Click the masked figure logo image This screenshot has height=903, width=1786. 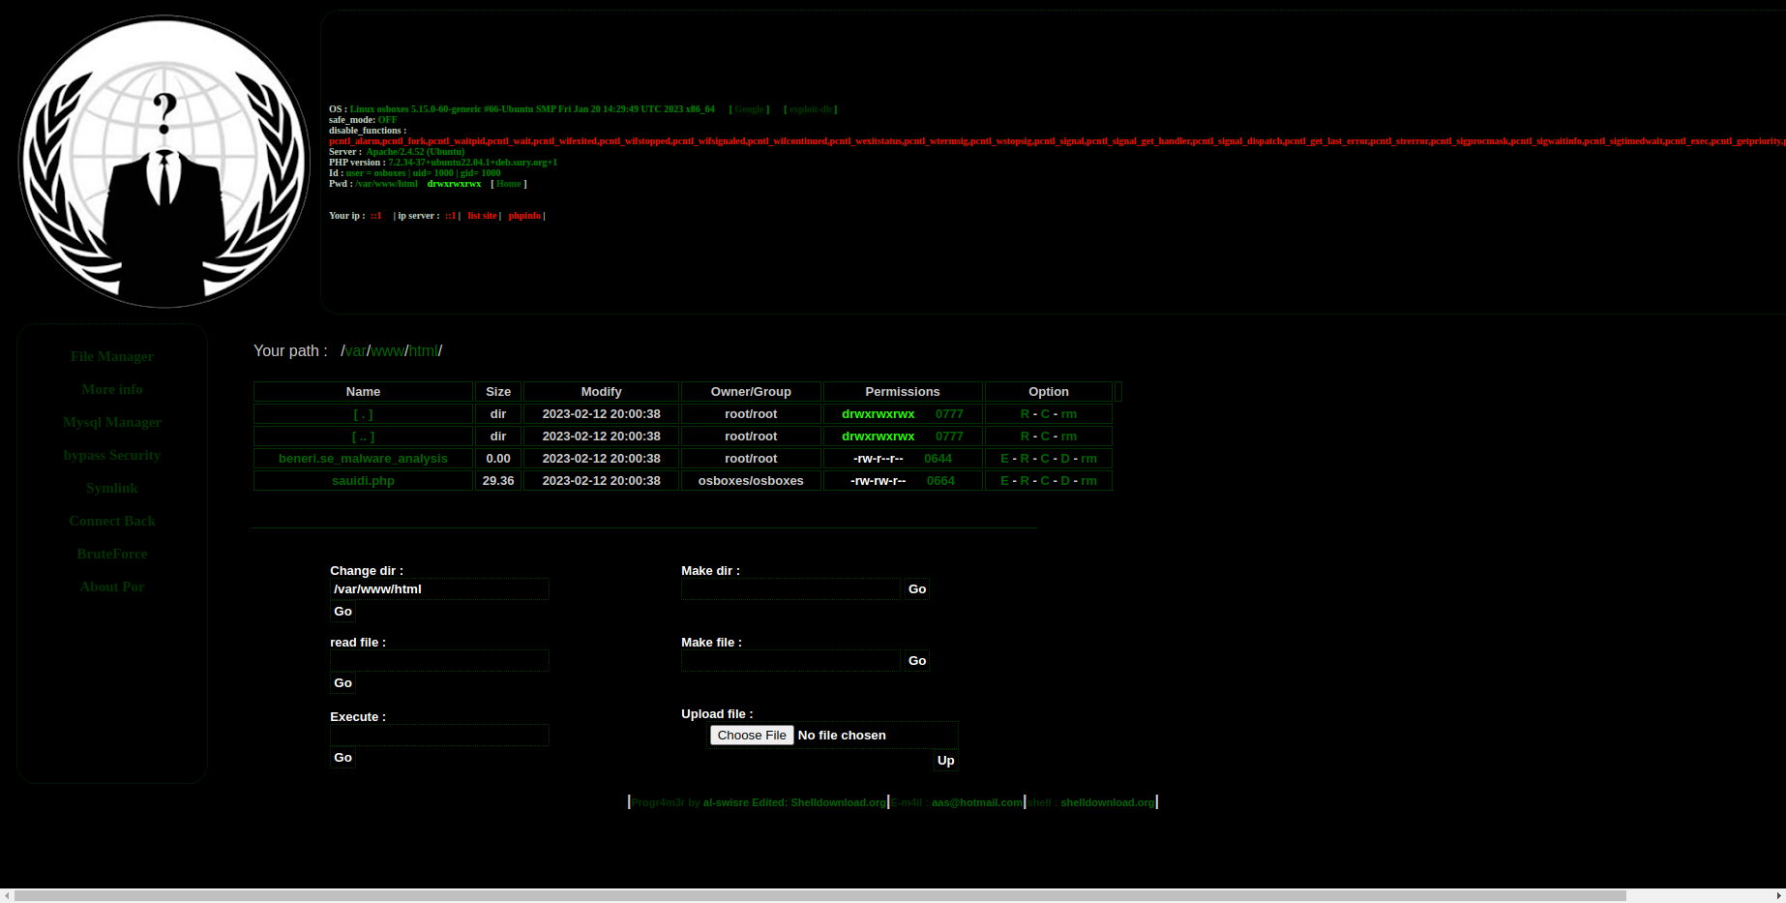click(x=164, y=162)
